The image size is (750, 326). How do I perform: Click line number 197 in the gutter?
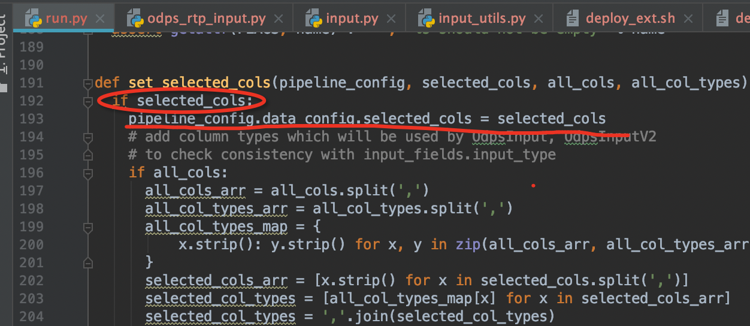pos(31,191)
